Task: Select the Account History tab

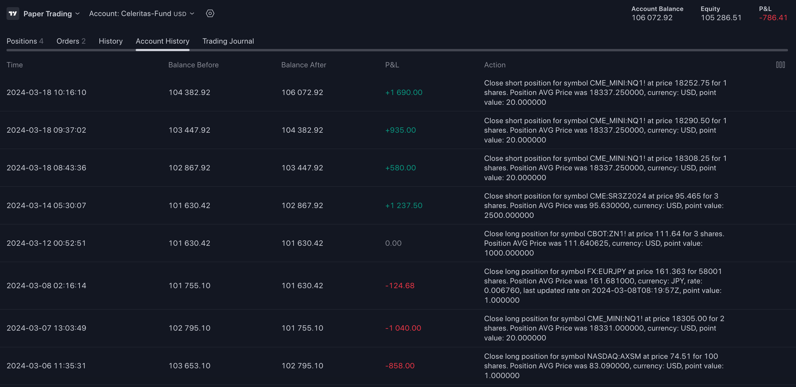Action: pos(162,41)
